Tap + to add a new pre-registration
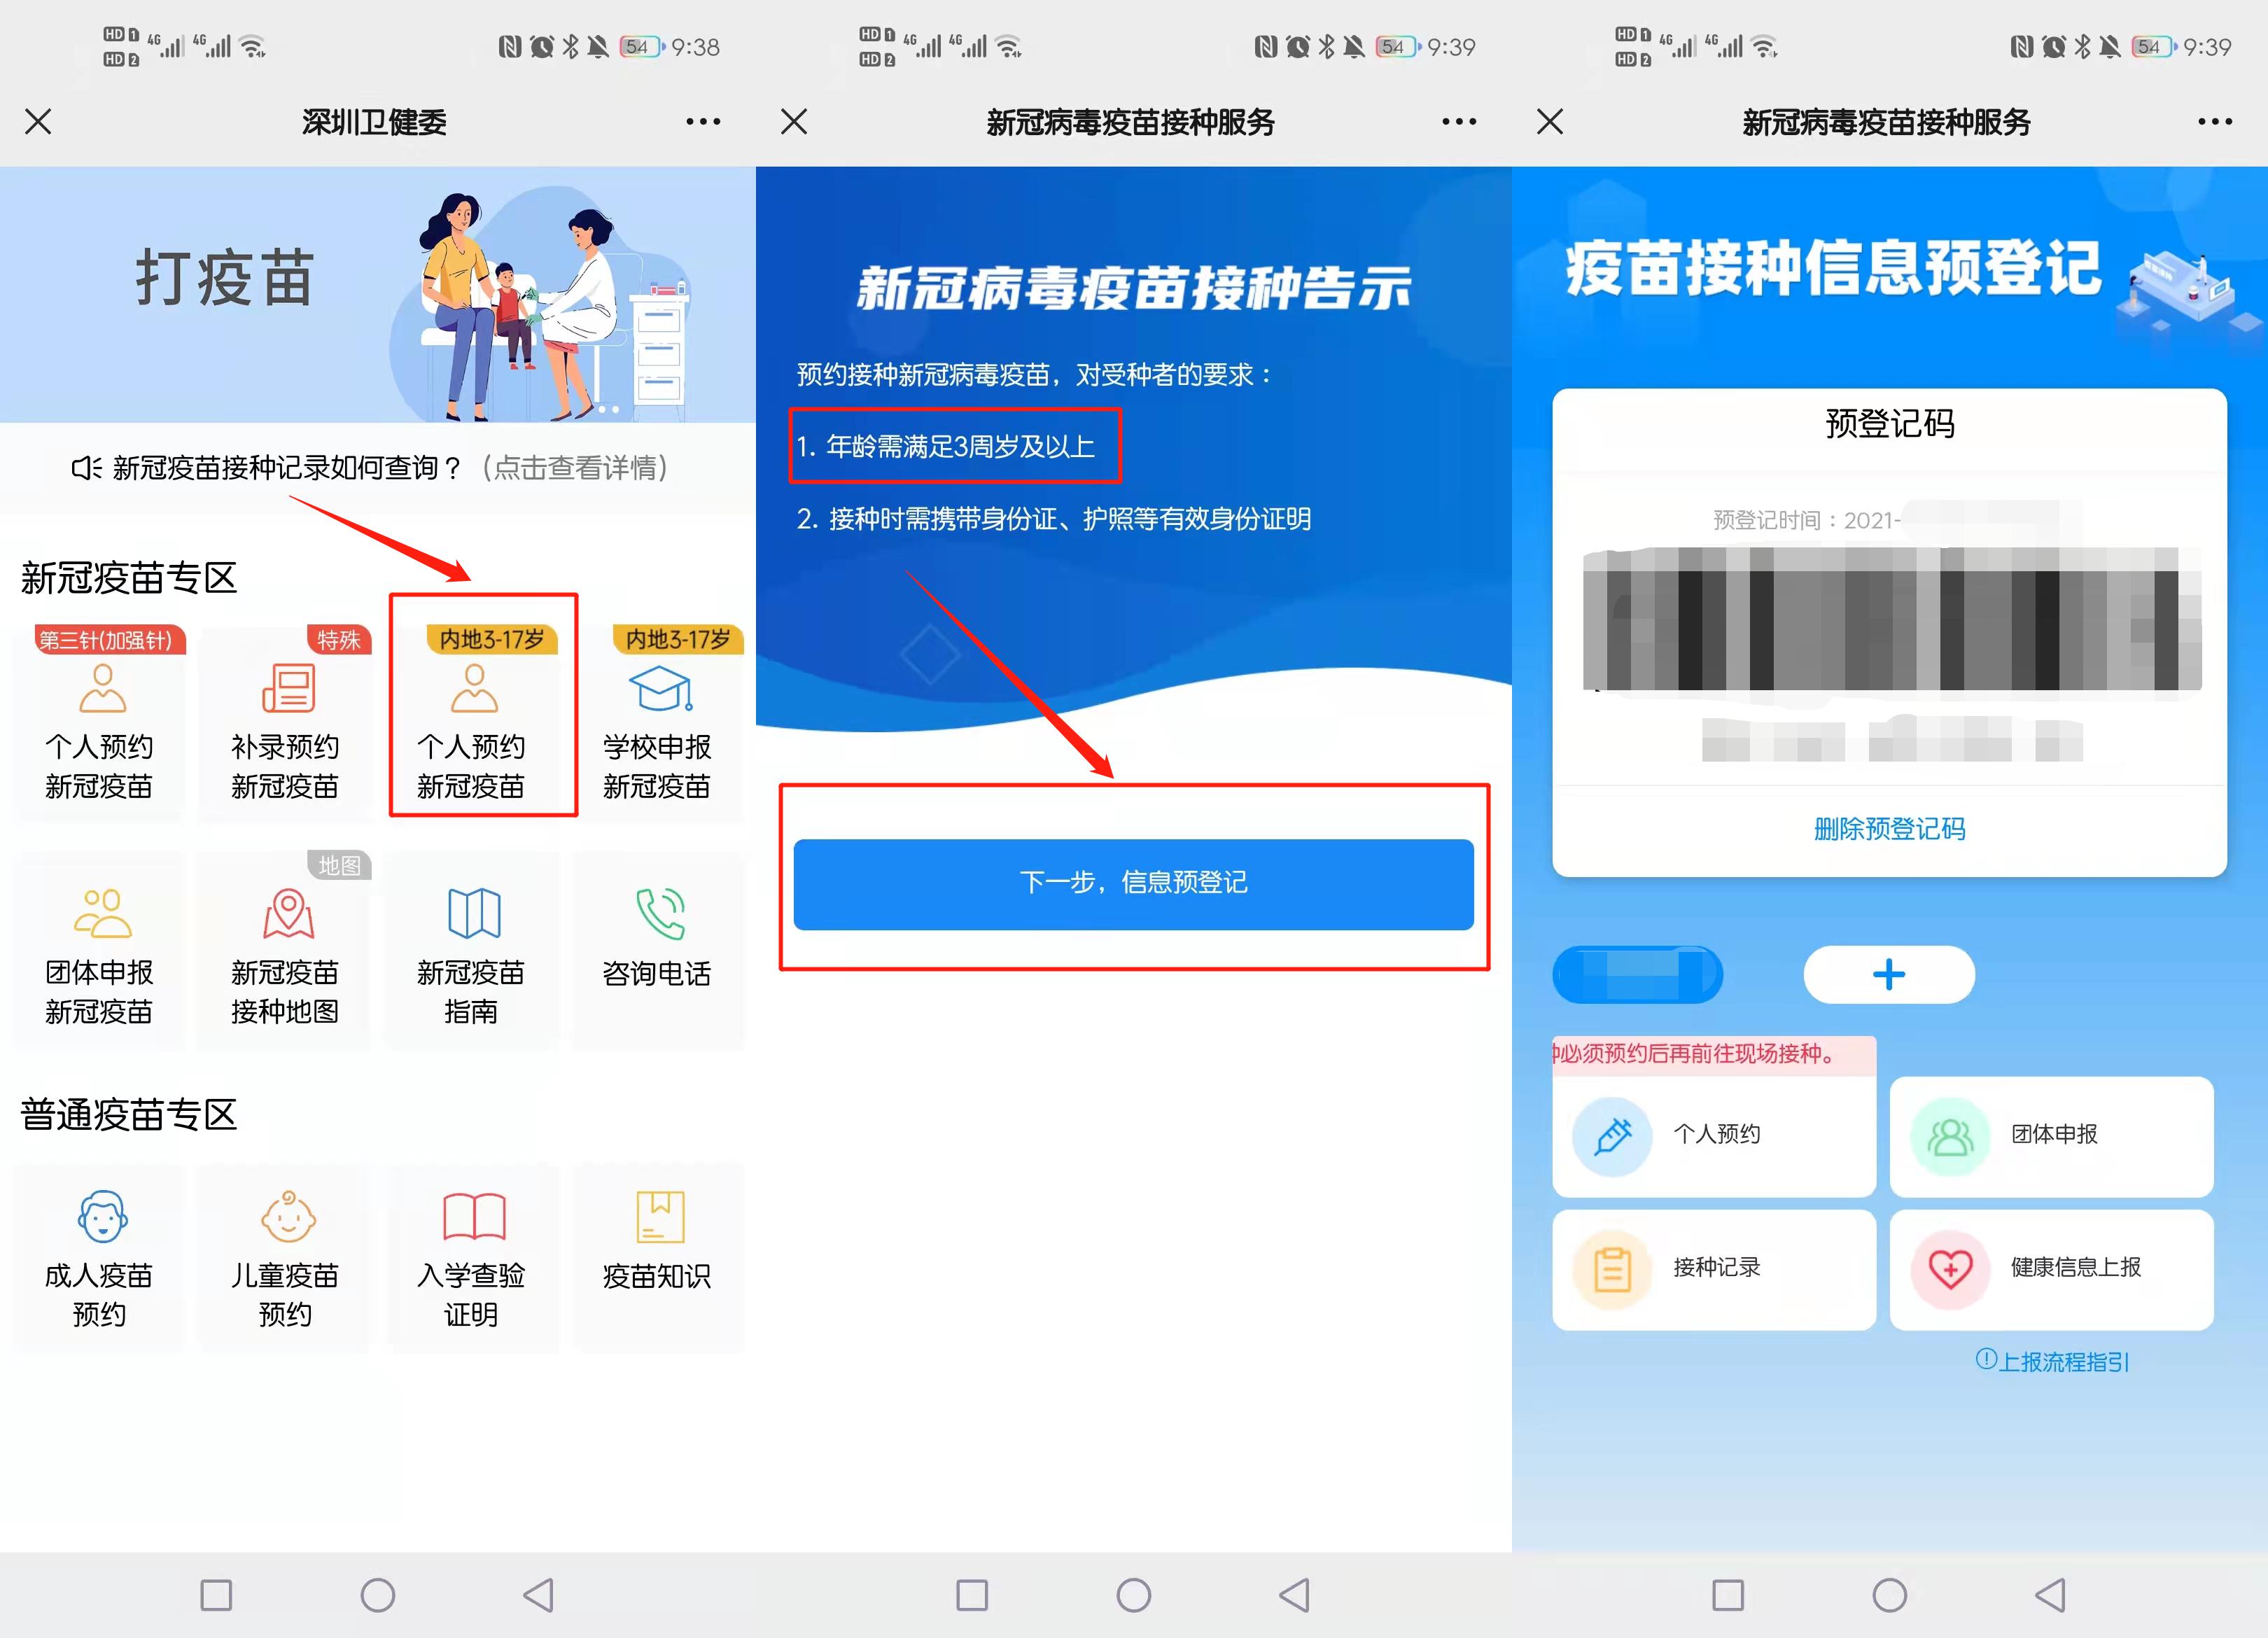The height and width of the screenshot is (1638, 2268). [1888, 973]
